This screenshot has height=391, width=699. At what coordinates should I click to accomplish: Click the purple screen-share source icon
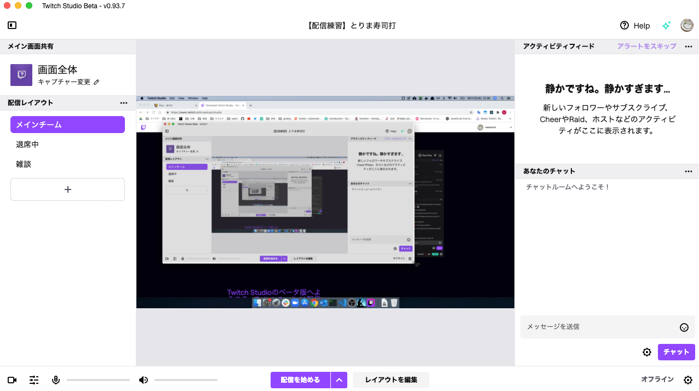tap(21, 75)
